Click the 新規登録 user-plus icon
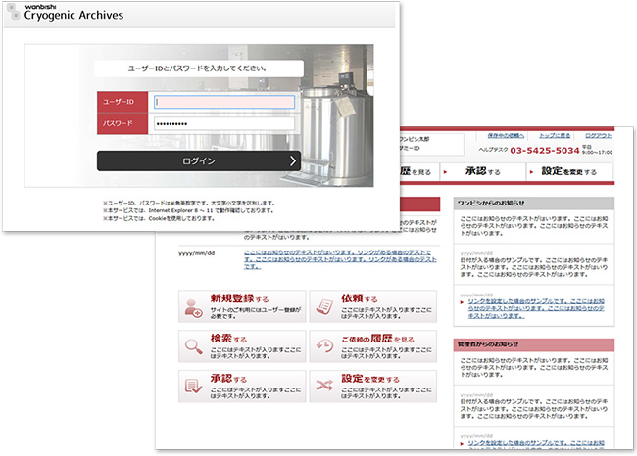Viewport: 637px width, 456px height. [192, 306]
